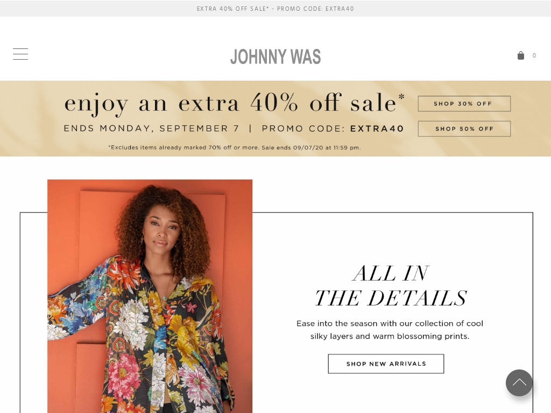Click the 'All in the Details' heading
551x413 pixels.
pyautogui.click(x=391, y=286)
